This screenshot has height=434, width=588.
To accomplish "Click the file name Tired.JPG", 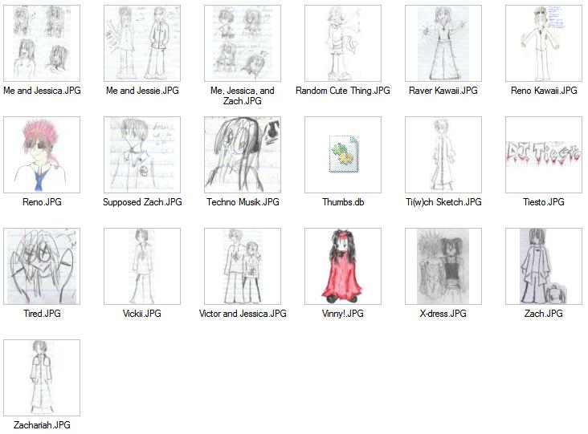I will click(42, 314).
